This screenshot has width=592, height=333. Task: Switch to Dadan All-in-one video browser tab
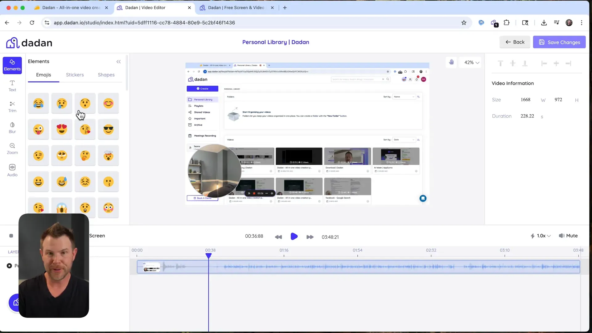tap(72, 8)
